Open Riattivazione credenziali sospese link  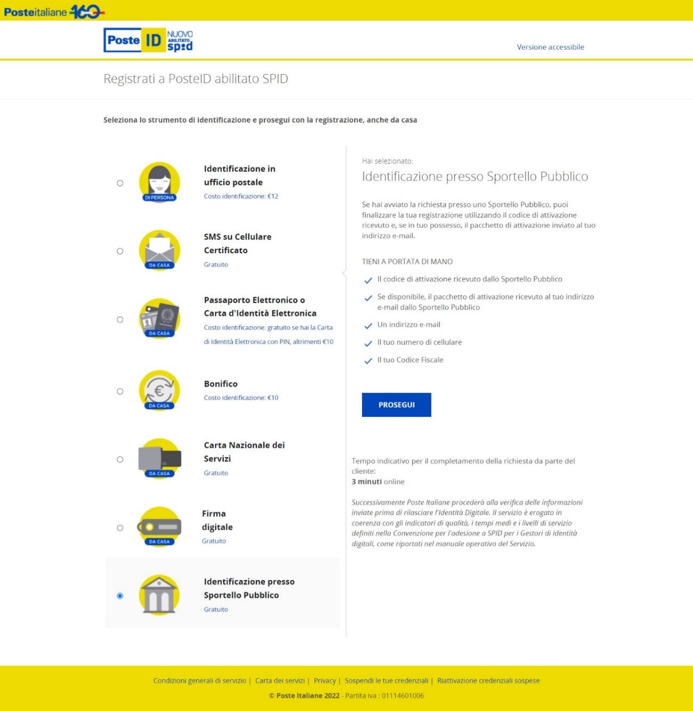488,681
